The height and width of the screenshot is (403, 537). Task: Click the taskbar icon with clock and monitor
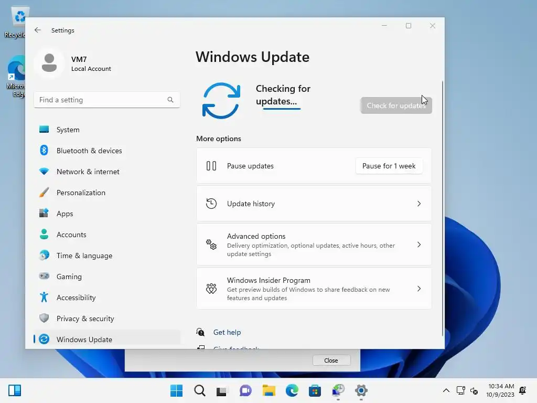click(x=338, y=390)
